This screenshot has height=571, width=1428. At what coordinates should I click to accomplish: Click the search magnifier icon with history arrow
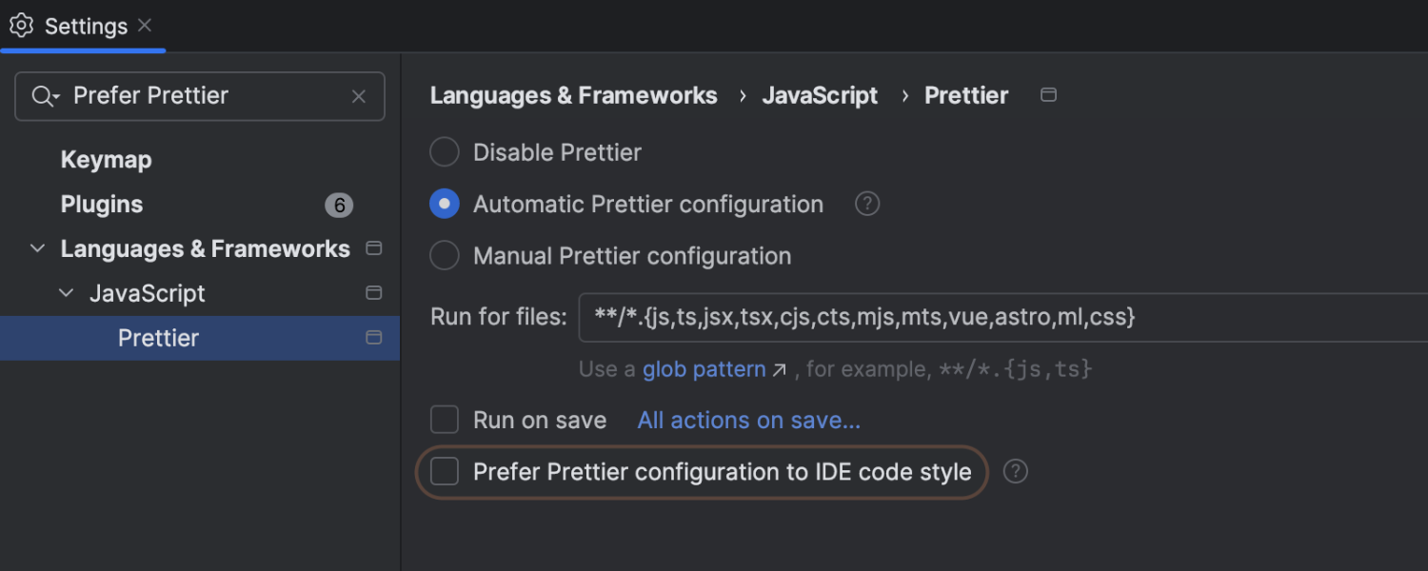click(x=46, y=96)
